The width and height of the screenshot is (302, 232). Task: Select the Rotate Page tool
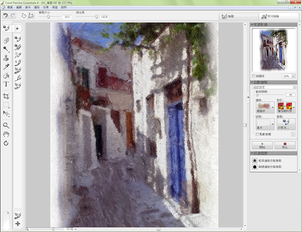click(6, 143)
